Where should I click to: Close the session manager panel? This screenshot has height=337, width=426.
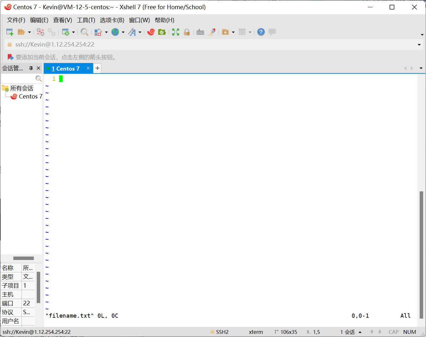(x=39, y=68)
